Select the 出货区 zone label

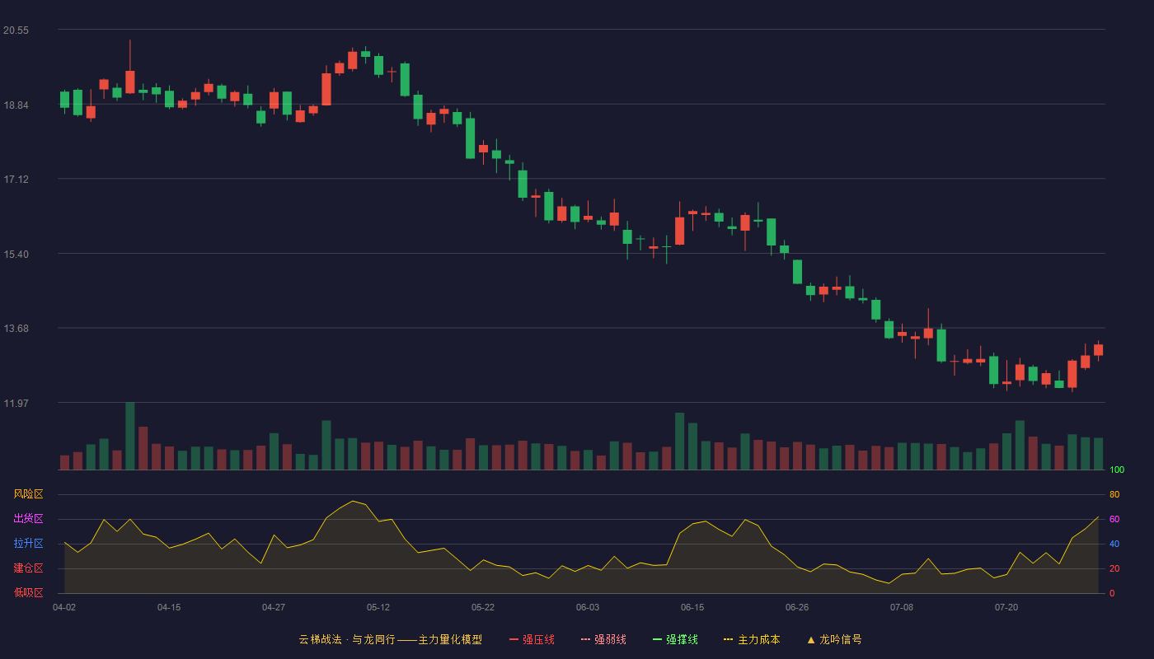tap(29, 519)
